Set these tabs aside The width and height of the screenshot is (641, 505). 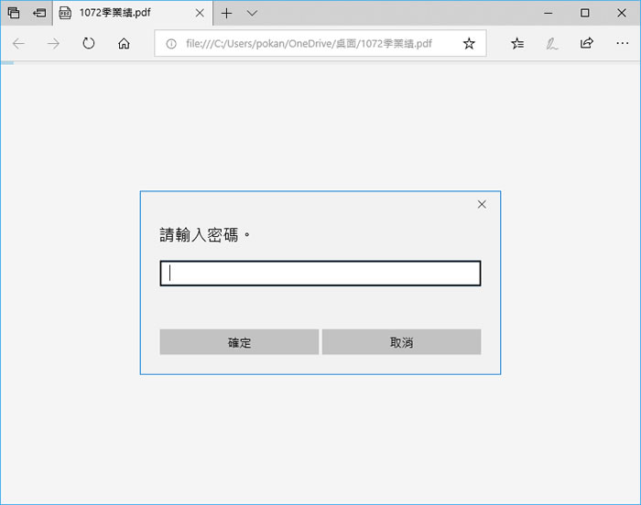coord(39,13)
